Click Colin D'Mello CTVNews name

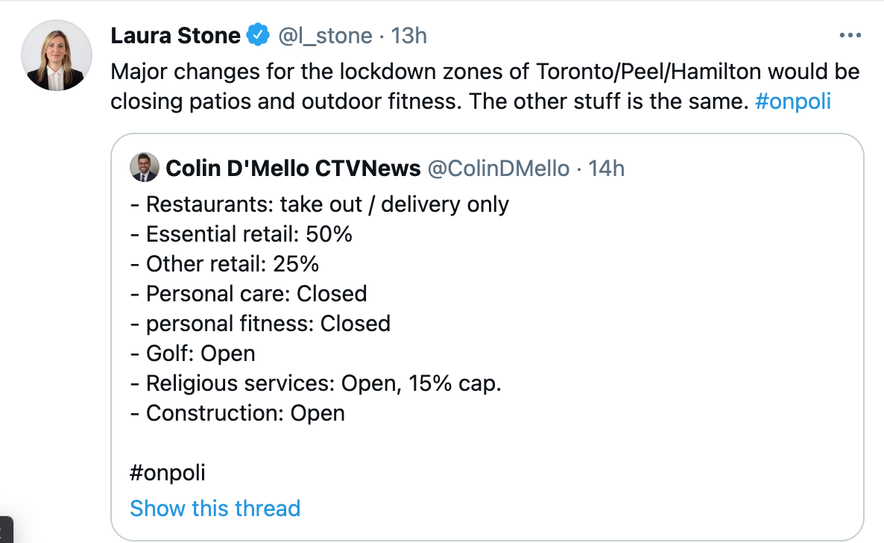click(293, 169)
